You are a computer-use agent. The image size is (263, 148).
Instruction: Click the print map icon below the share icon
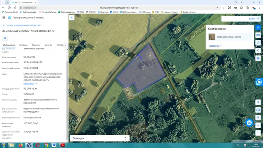coord(258,58)
